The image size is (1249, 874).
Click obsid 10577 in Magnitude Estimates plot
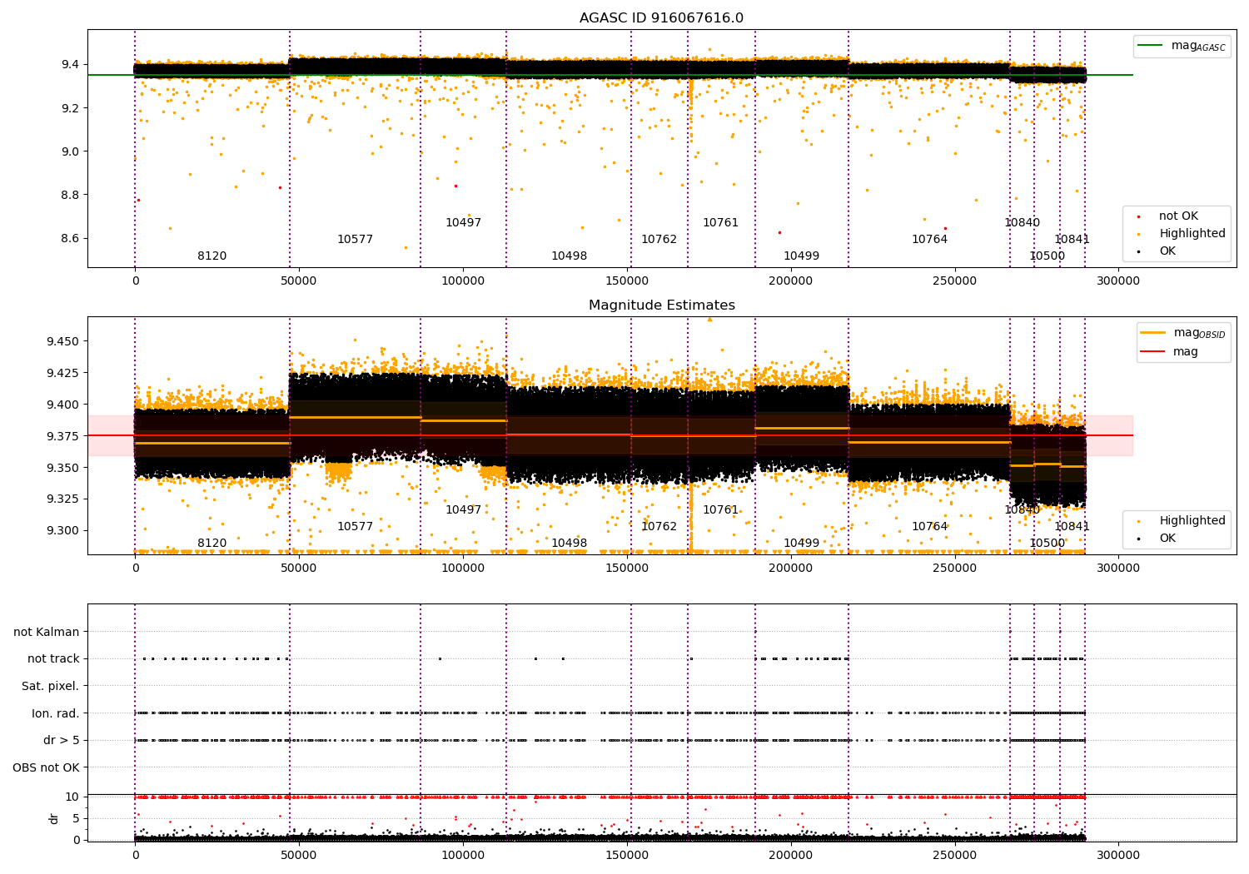(355, 527)
